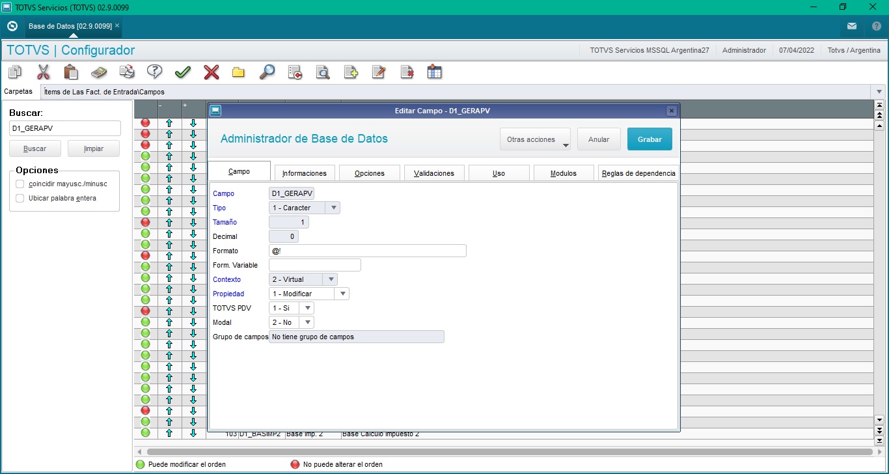The height and width of the screenshot is (474, 889).
Task: Click the Totvs / Argentina label
Action: coord(854,50)
